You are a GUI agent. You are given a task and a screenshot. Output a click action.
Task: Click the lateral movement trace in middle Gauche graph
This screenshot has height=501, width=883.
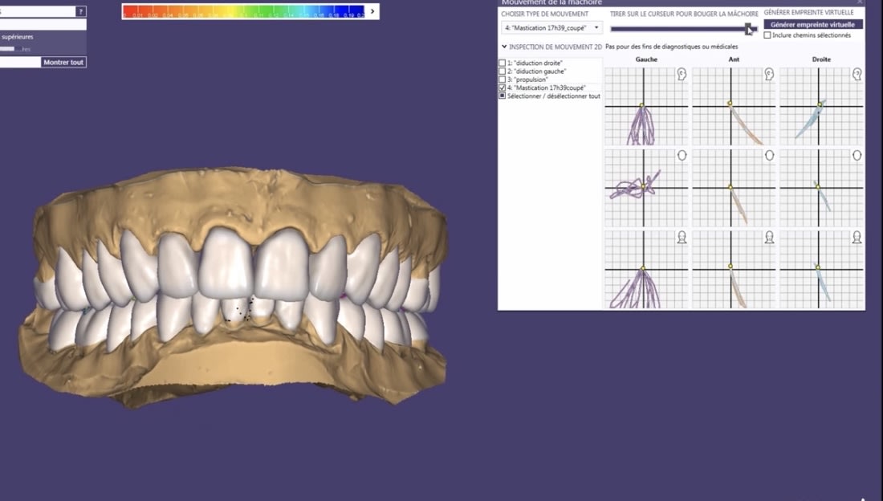(x=630, y=188)
